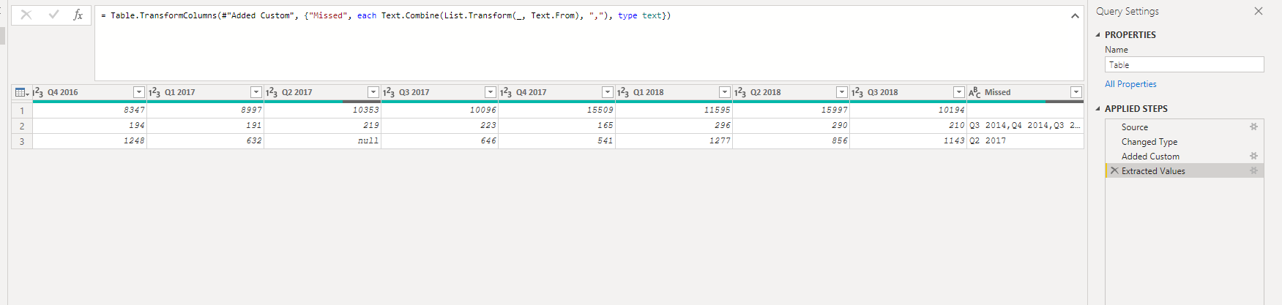Select row number 2 header
The image size is (1282, 305).
22,126
